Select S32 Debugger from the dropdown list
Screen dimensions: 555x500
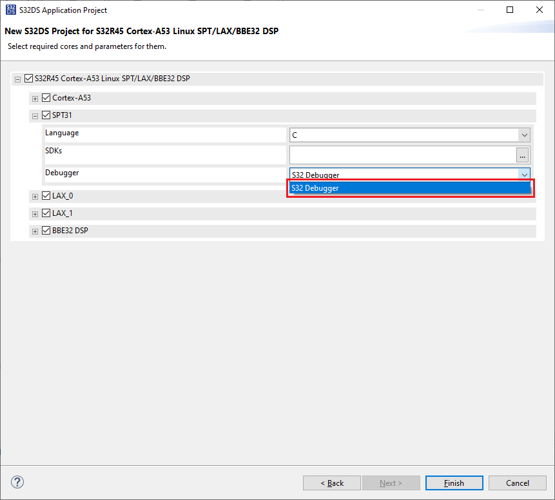coord(410,188)
